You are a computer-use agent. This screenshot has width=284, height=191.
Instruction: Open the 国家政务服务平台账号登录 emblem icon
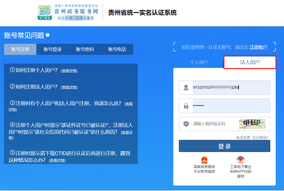point(204,160)
